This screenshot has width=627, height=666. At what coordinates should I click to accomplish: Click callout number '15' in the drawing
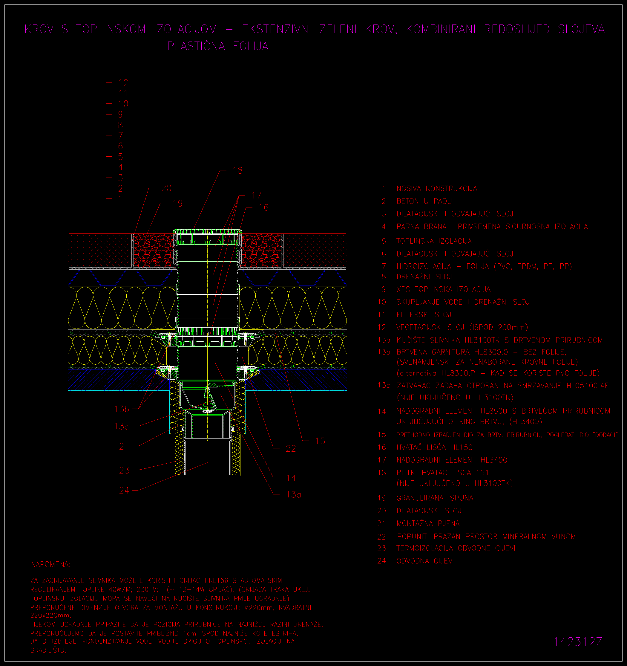pyautogui.click(x=320, y=441)
